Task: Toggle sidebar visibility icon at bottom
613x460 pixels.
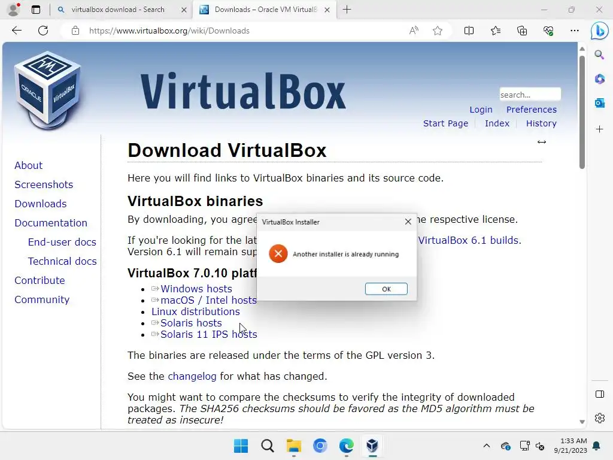Action: click(x=599, y=394)
